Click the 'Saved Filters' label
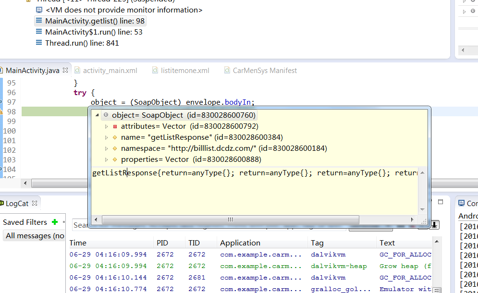The height and width of the screenshot is (293, 478). [x=25, y=222]
